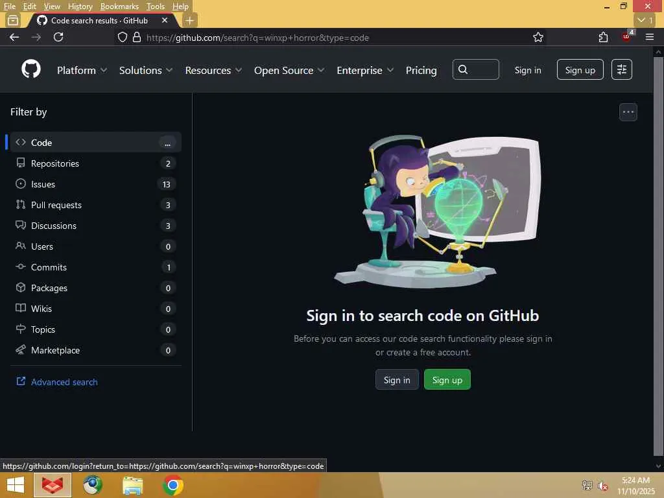Reload the page with refresh icon

tap(58, 37)
